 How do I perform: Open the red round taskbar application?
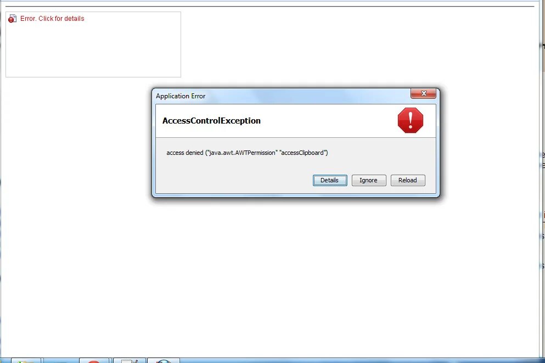click(x=94, y=361)
